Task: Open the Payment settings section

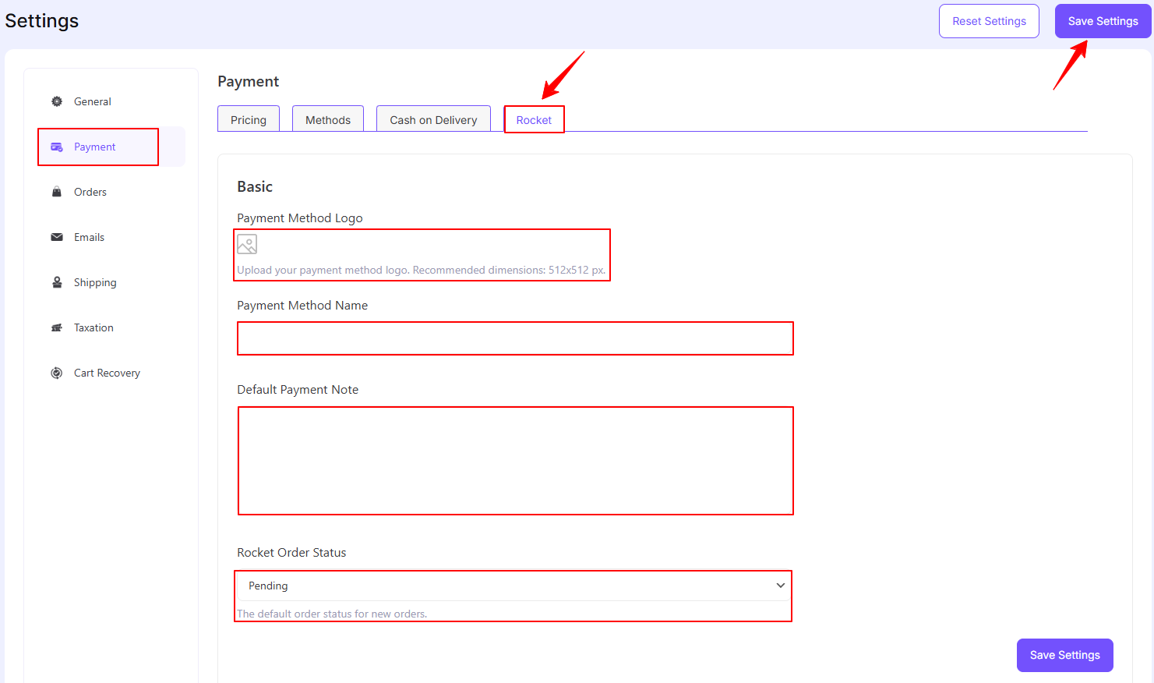Action: (111, 147)
